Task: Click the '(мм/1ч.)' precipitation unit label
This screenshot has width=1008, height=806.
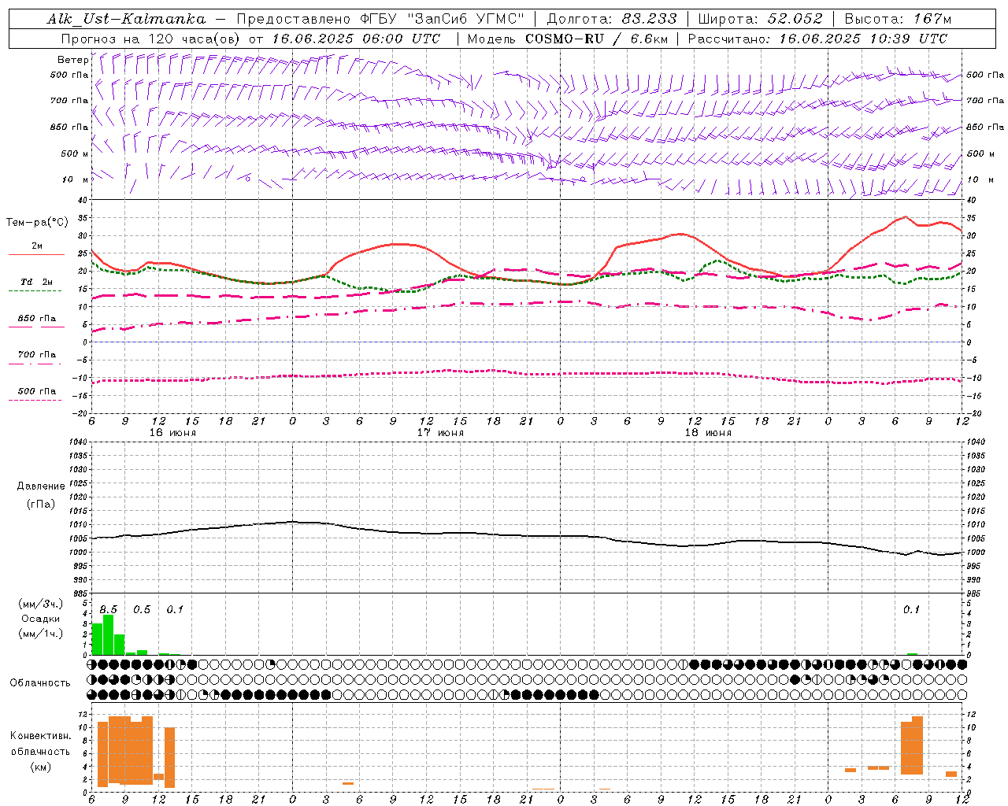Action: 40,634
